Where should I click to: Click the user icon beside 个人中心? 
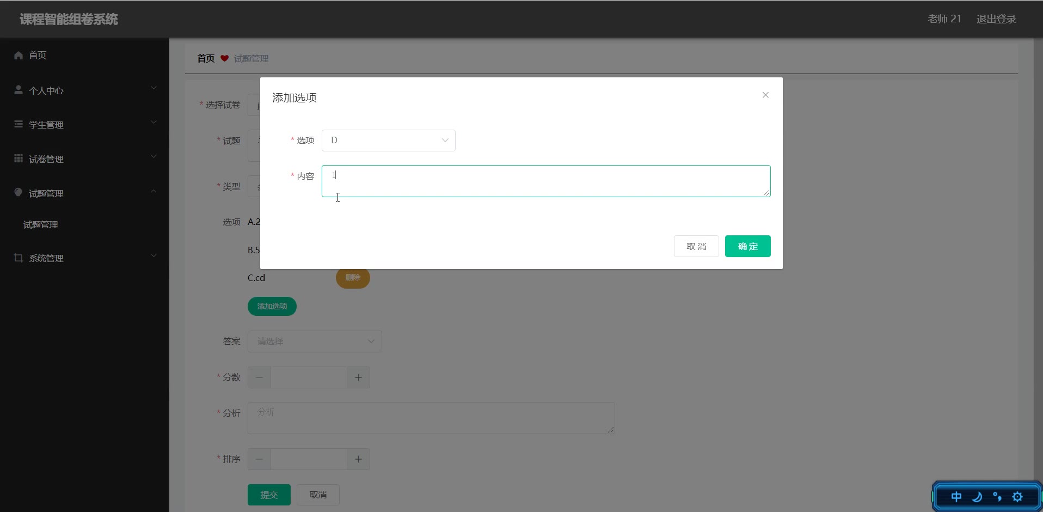pos(19,90)
